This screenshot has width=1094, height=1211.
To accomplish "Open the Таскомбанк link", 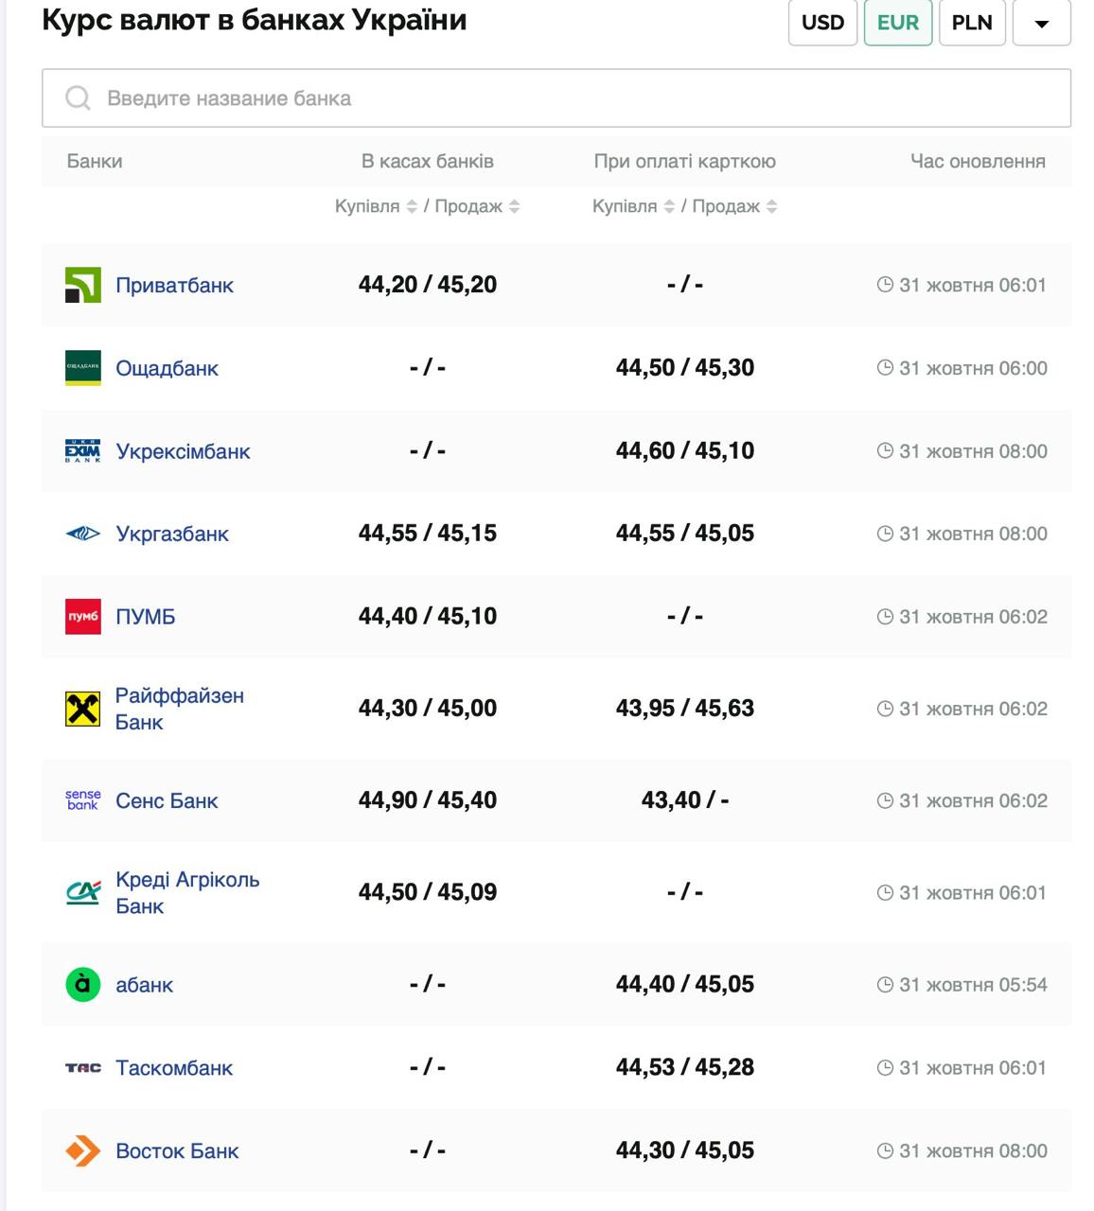I will pyautogui.click(x=174, y=1068).
